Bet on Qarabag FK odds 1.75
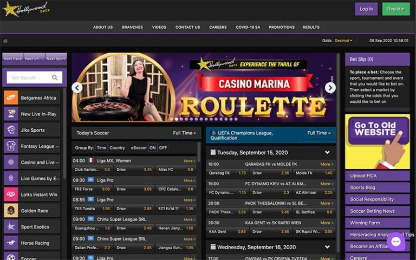Image resolution: width=416 pixels, height=260 pixels. (x=227, y=173)
